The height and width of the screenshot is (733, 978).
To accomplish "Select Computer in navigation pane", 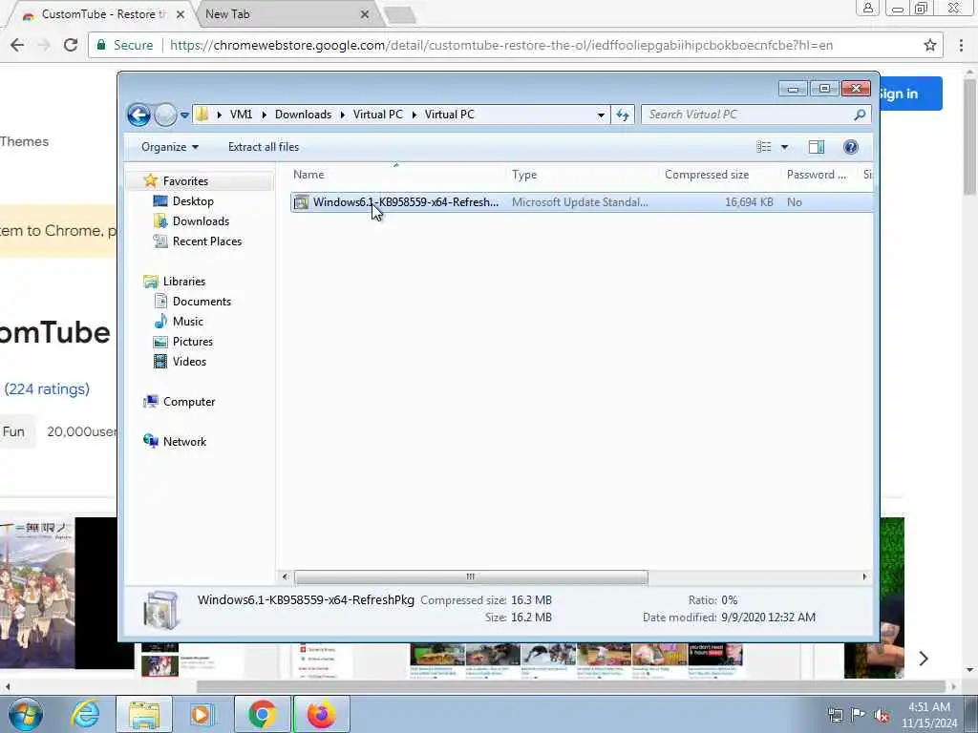I will tap(189, 402).
